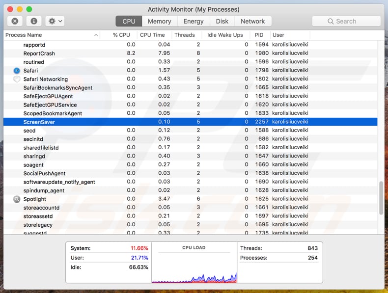
Task: Click the Spotlight magnifier icon
Action: (17, 199)
